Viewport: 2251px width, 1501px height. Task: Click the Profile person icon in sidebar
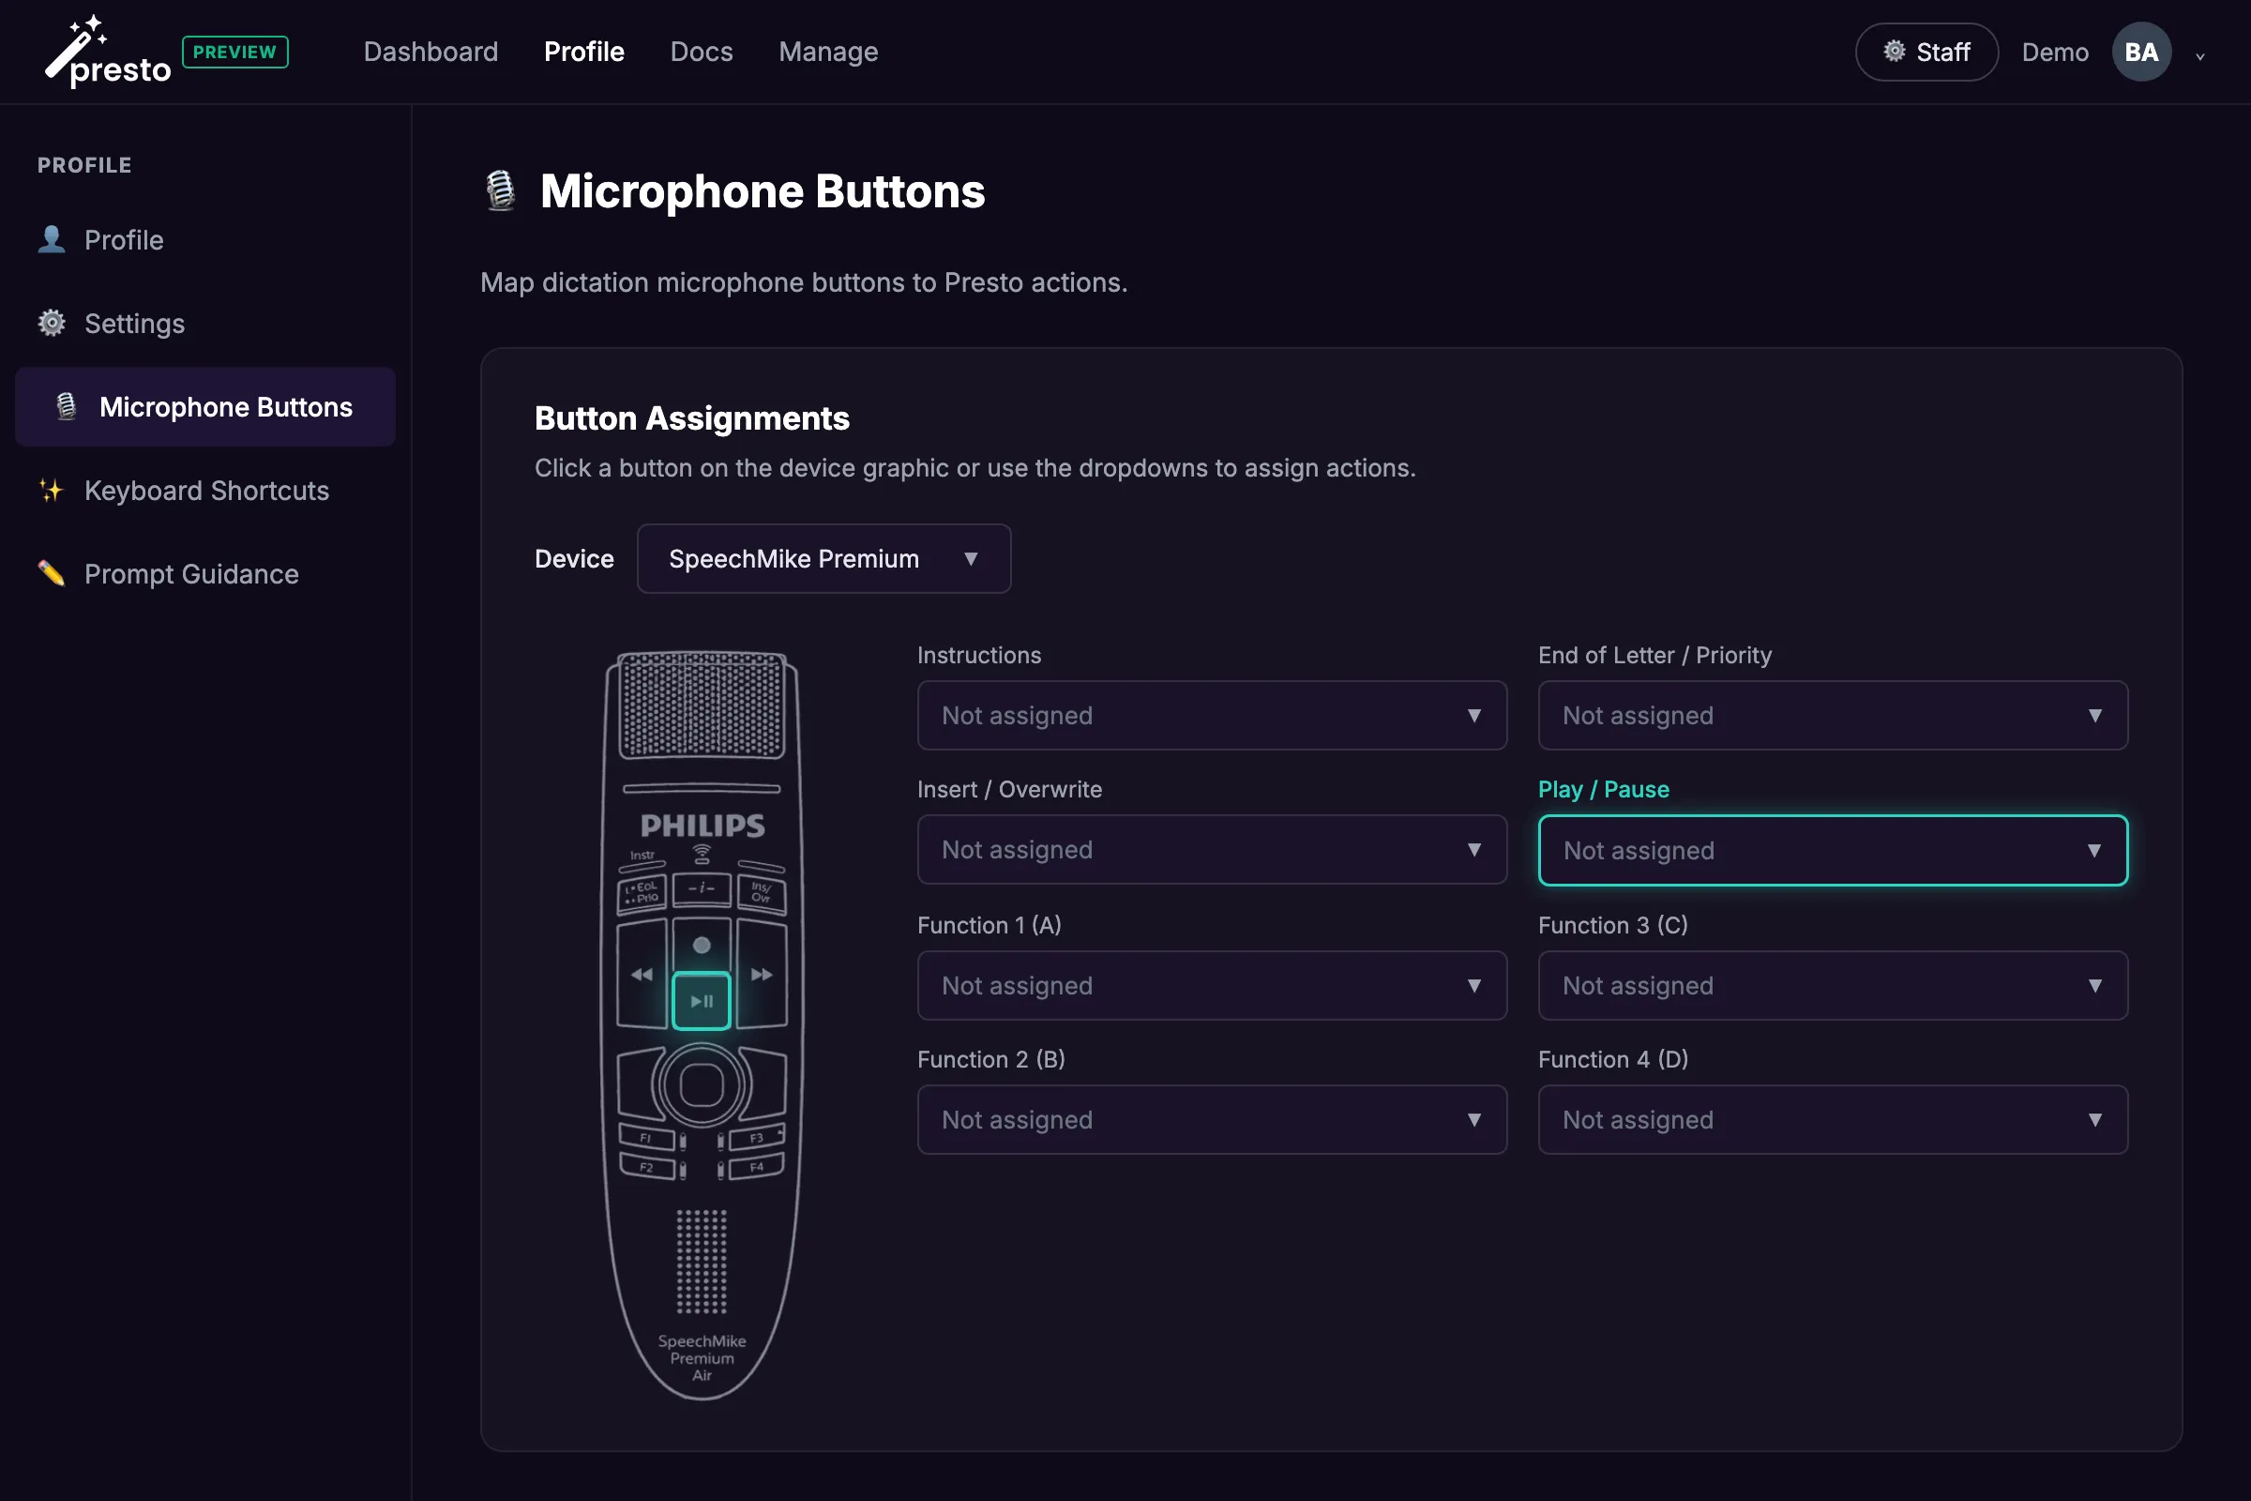coord(51,238)
